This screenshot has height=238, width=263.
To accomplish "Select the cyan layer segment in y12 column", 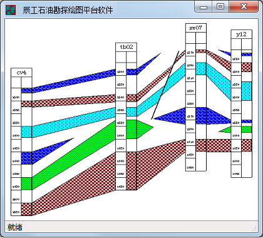I will point(247,91).
